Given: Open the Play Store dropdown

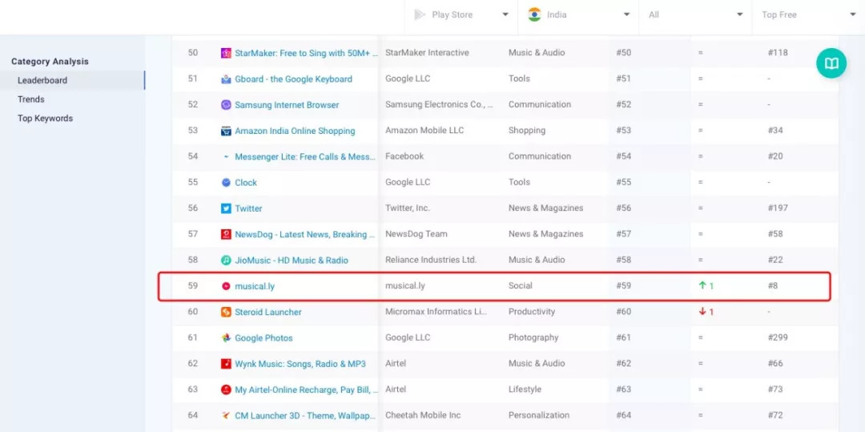Looking at the screenshot, I should [461, 15].
